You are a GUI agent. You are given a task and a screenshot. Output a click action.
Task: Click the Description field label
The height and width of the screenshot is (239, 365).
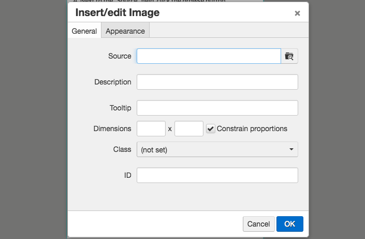click(x=113, y=82)
